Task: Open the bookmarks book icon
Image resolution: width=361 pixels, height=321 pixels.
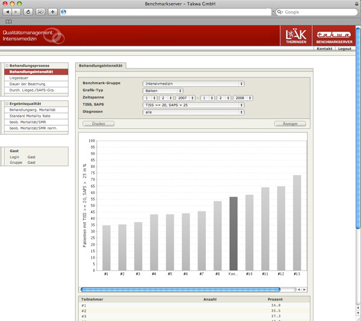Action: point(8,22)
